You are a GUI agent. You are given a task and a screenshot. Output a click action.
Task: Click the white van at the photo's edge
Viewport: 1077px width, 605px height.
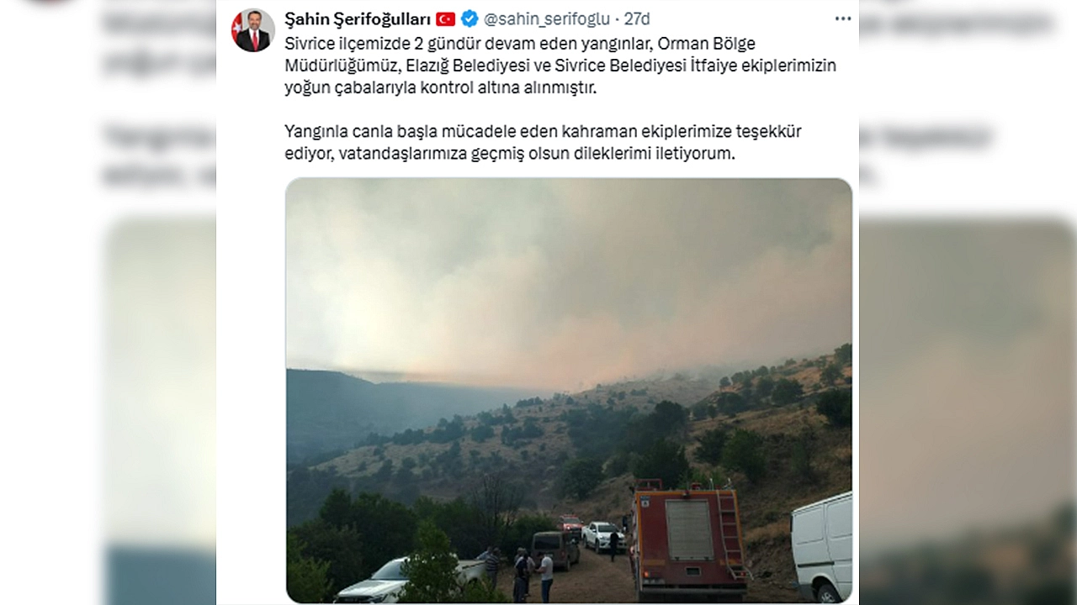tap(821, 547)
